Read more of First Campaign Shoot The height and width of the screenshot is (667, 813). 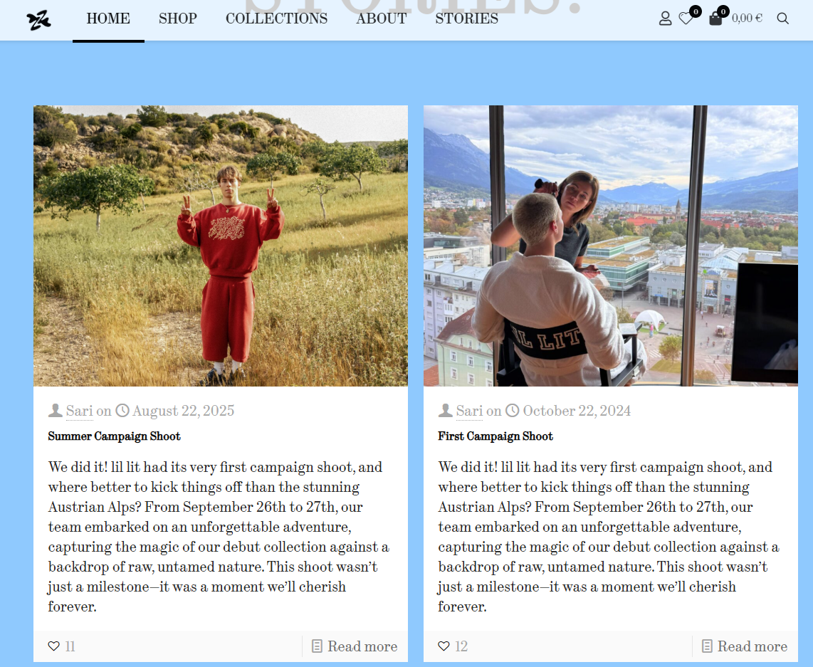tap(745, 646)
